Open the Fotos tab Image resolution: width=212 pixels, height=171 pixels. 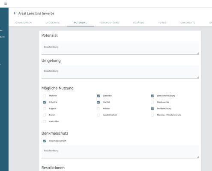pyautogui.click(x=162, y=23)
